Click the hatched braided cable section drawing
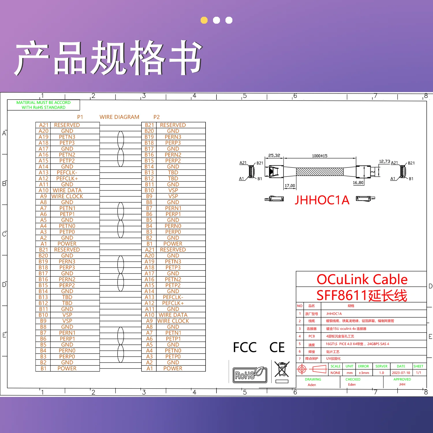433x433 pixels. (320, 172)
